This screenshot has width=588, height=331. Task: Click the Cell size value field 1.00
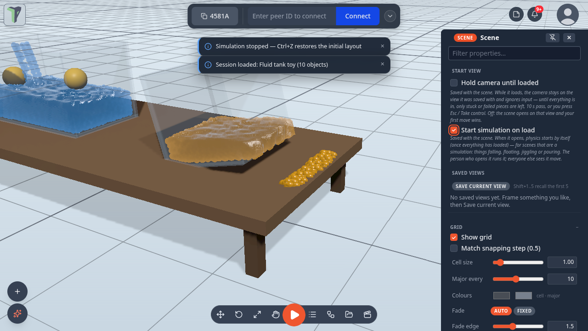click(x=562, y=262)
